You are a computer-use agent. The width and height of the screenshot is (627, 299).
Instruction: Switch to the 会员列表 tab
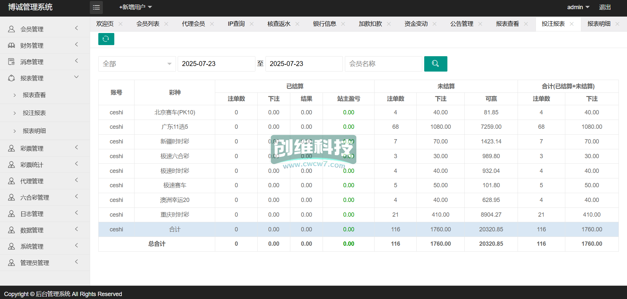point(148,24)
